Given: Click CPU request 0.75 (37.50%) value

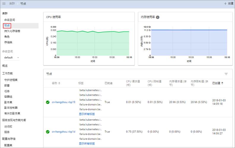Looking at the screenshot, I should 134,132.
